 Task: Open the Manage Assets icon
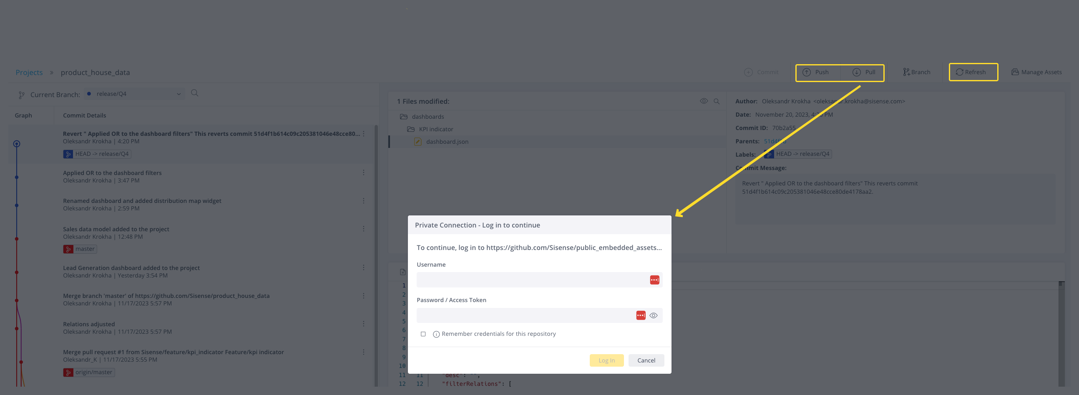[1015, 72]
